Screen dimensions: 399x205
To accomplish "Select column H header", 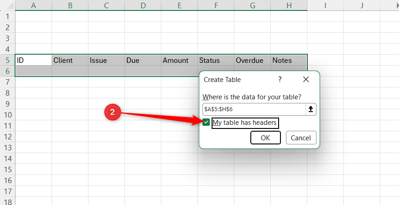I will pos(289,5).
